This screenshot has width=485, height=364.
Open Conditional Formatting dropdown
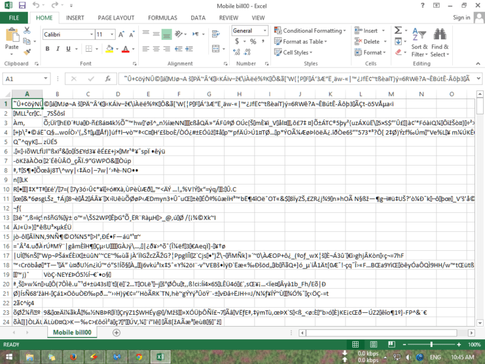(310, 30)
